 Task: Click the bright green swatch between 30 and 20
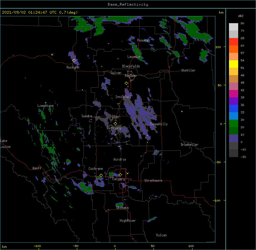[x=233, y=124]
